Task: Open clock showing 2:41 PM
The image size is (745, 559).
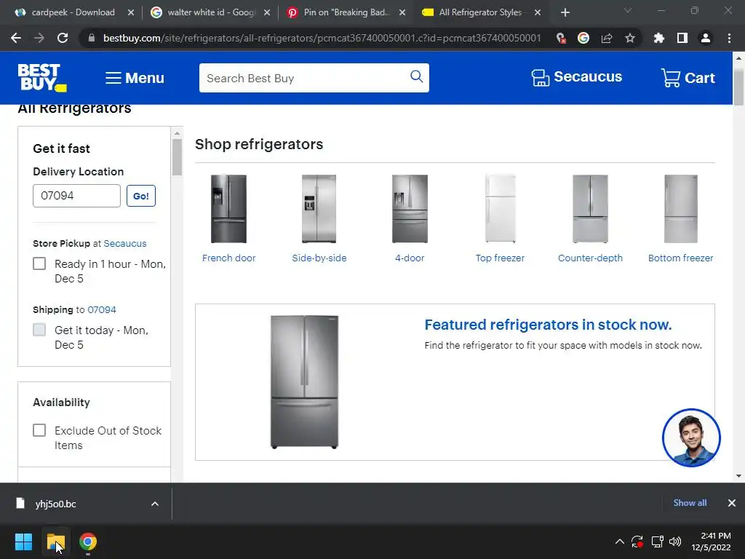Action: (711, 542)
